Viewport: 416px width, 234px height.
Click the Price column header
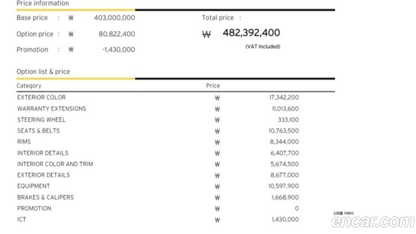(213, 86)
